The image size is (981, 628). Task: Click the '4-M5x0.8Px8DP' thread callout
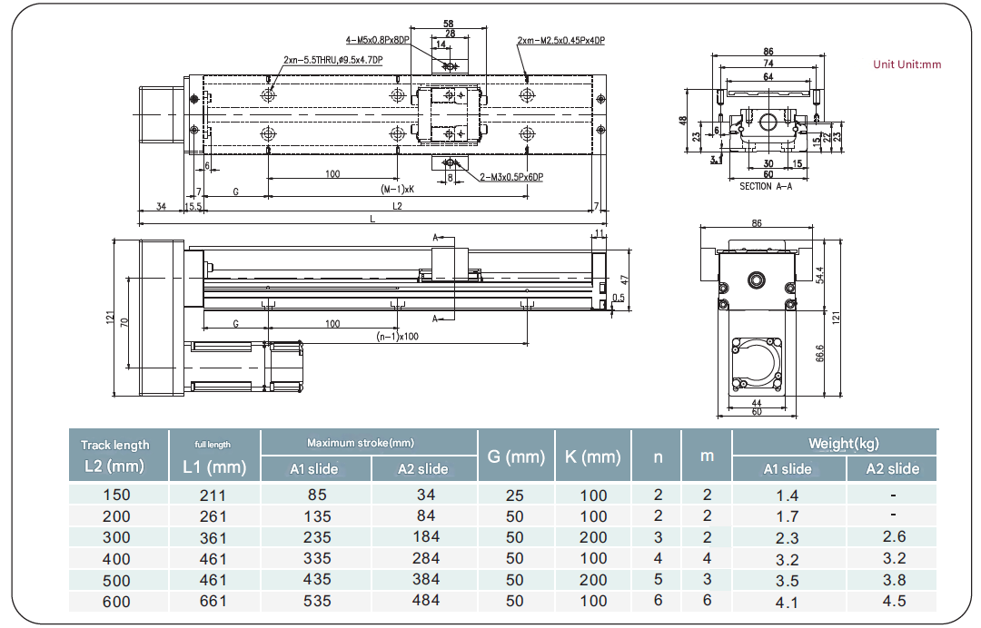(376, 41)
